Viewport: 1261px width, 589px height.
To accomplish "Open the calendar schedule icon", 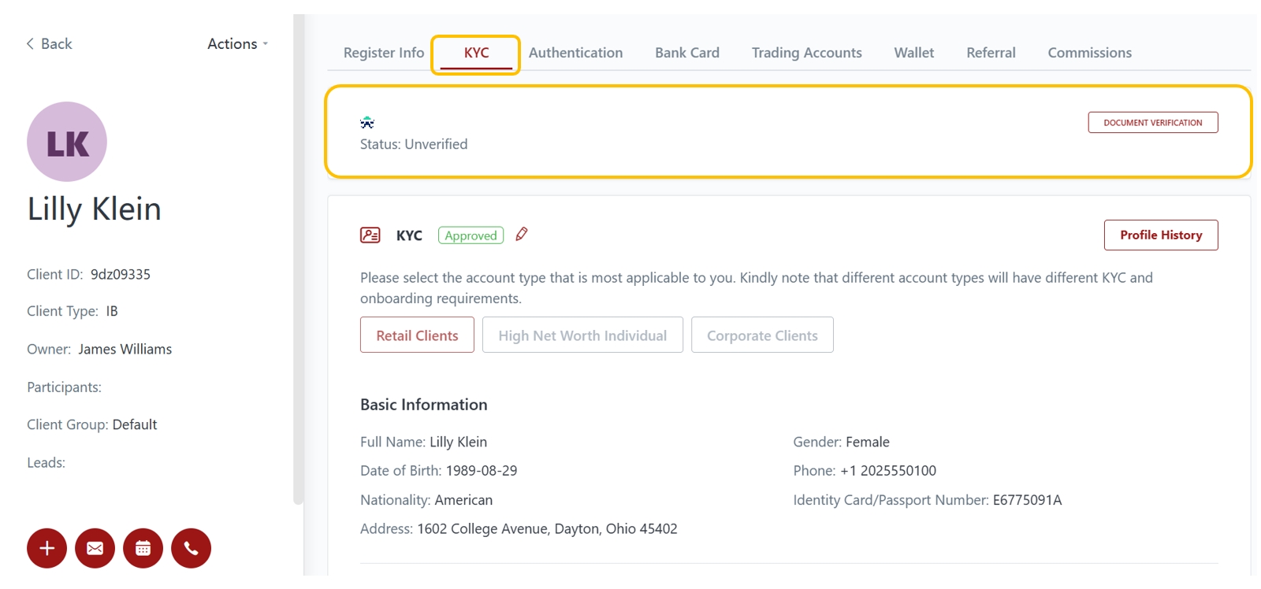I will coord(143,548).
